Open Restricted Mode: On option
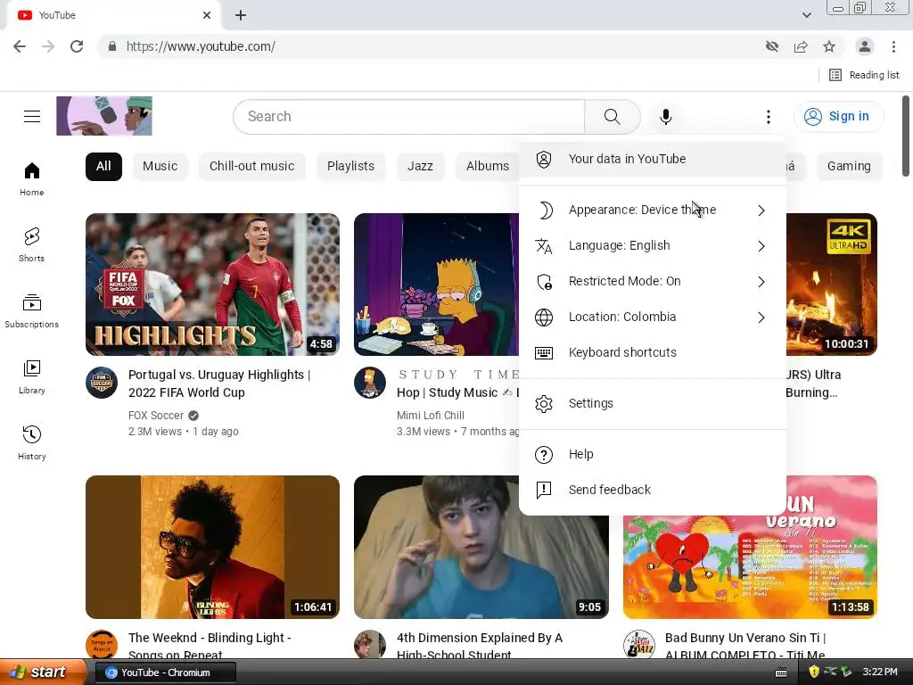The width and height of the screenshot is (913, 685). click(652, 281)
